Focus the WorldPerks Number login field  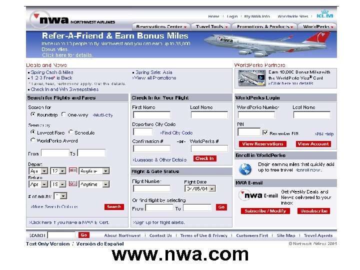click(x=256, y=115)
